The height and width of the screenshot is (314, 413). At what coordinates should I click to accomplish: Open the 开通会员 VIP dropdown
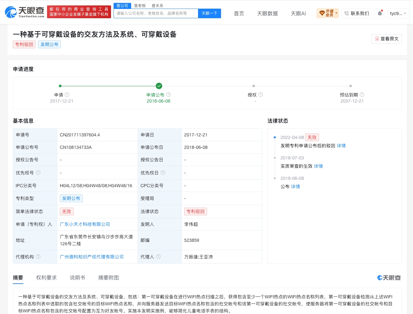(x=328, y=13)
